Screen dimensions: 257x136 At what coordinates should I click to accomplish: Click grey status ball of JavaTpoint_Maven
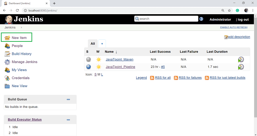click(89, 59)
